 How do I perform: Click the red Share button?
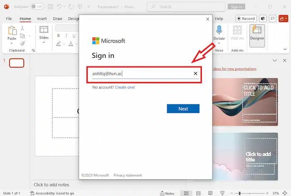pos(283,19)
